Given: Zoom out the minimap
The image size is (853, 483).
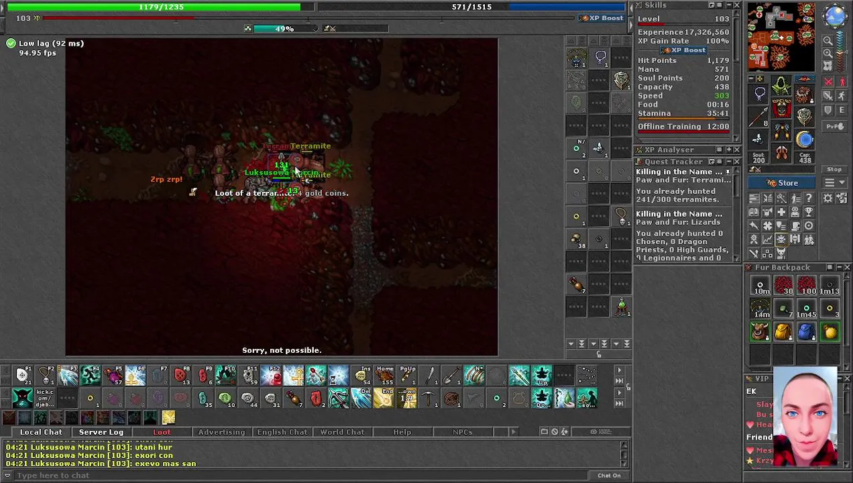Looking at the screenshot, I should [x=828, y=40].
